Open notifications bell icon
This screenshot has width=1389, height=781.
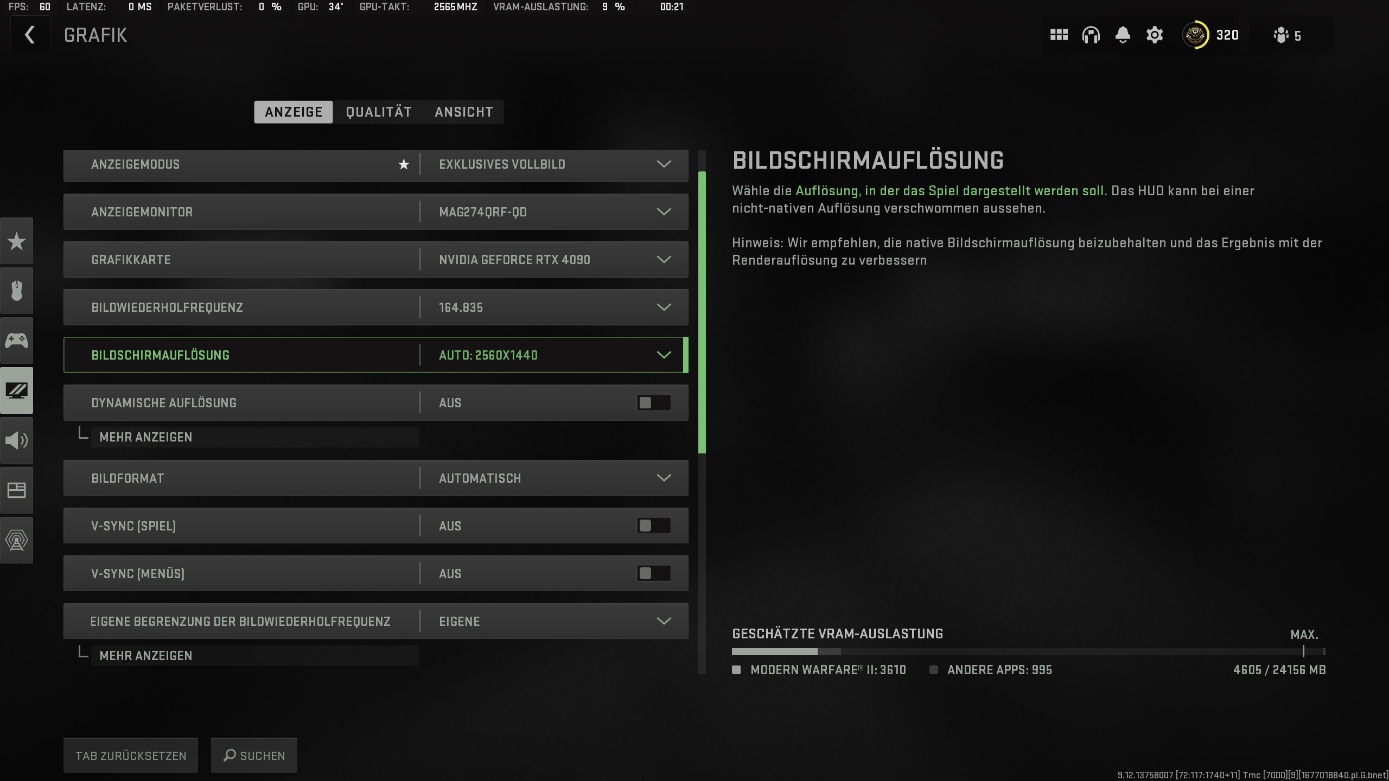[x=1123, y=35]
